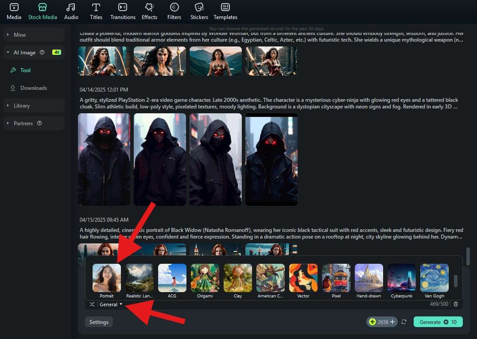Open second cyber-ninja generated image
The image size is (477, 339).
coord(160,160)
